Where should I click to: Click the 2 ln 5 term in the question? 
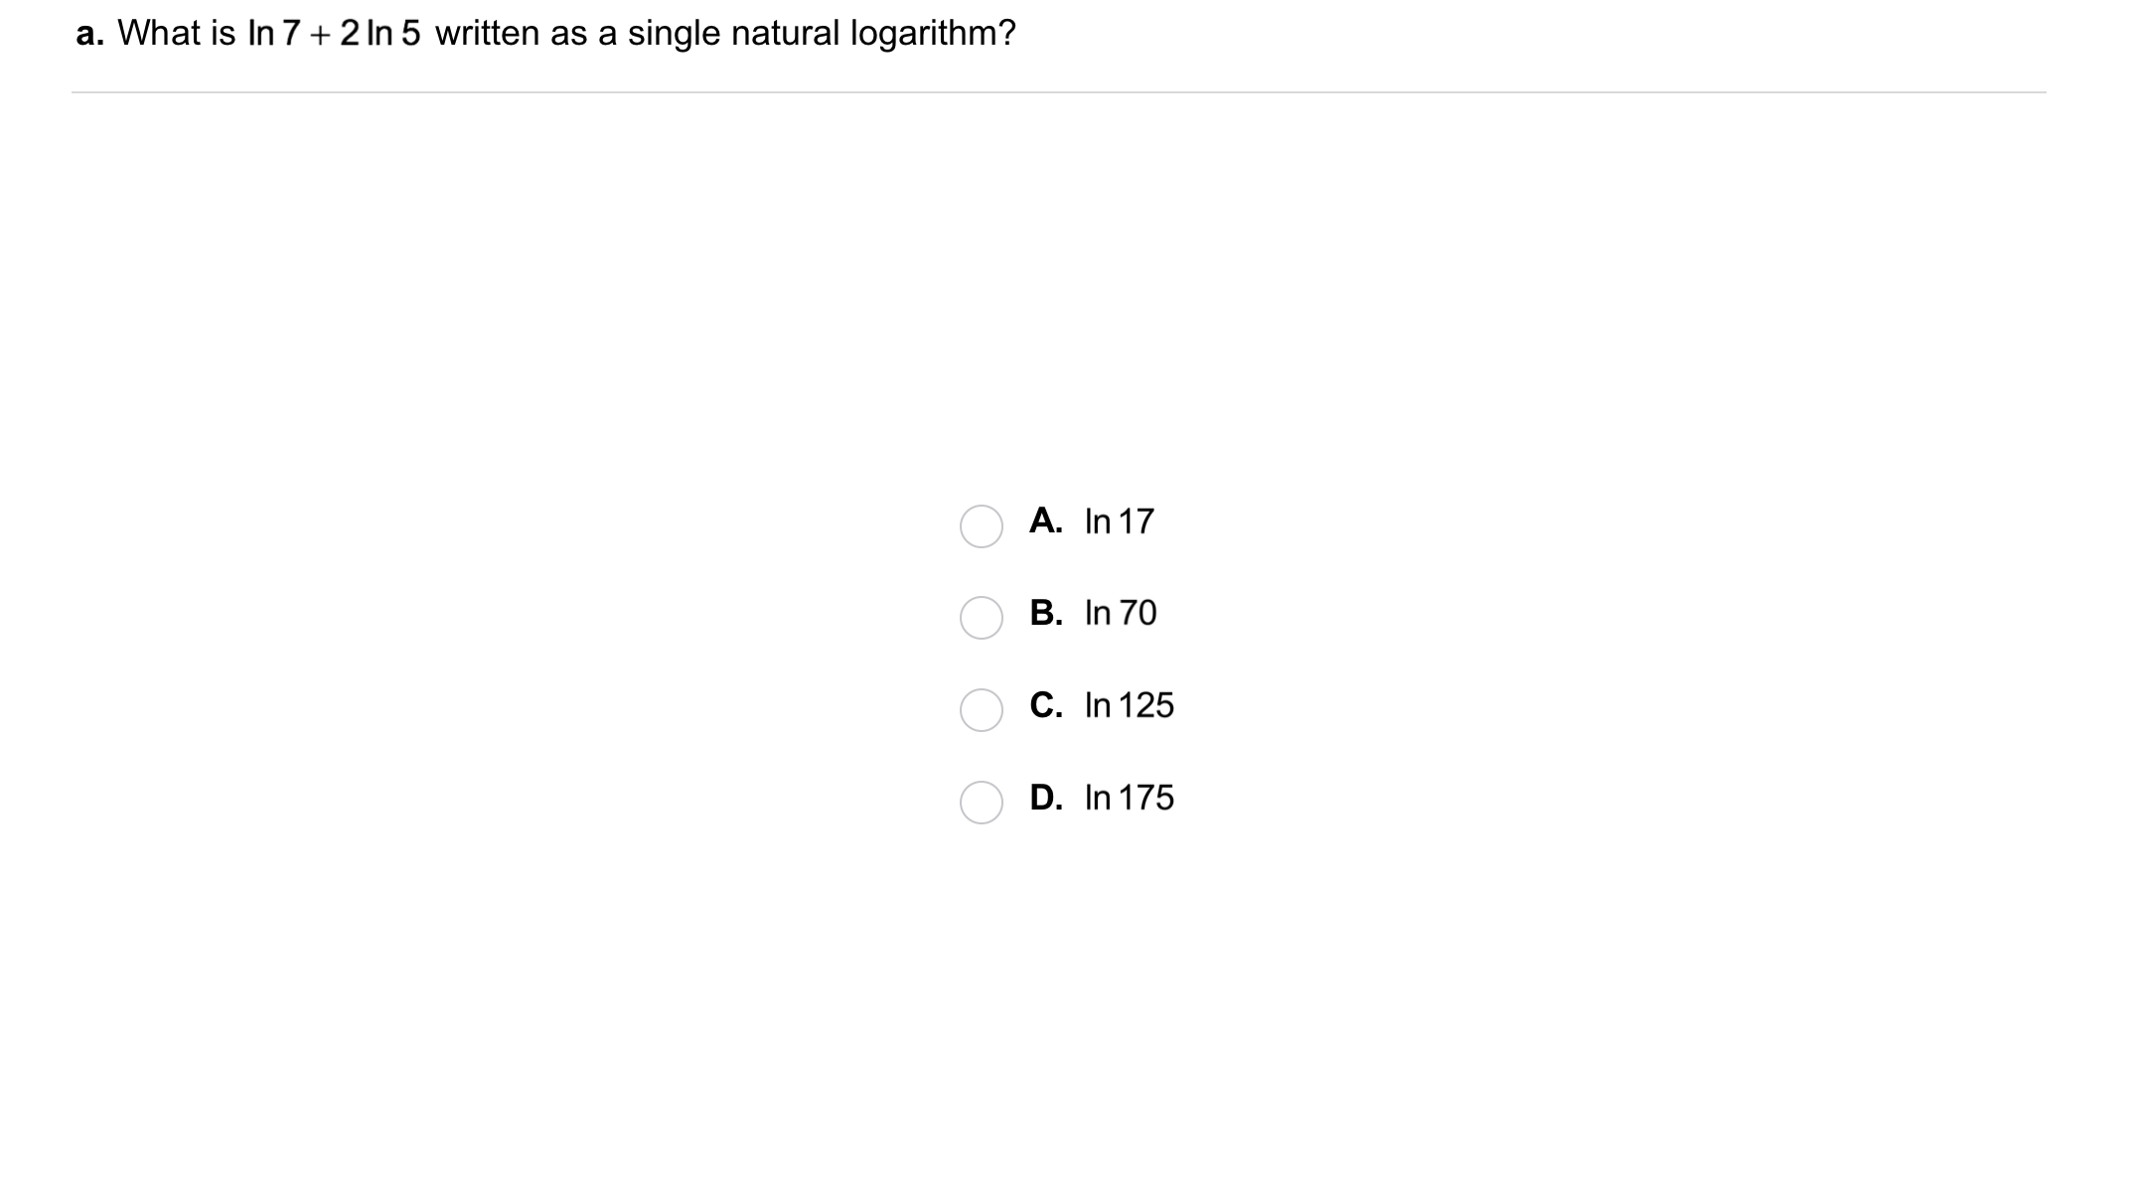tap(381, 34)
